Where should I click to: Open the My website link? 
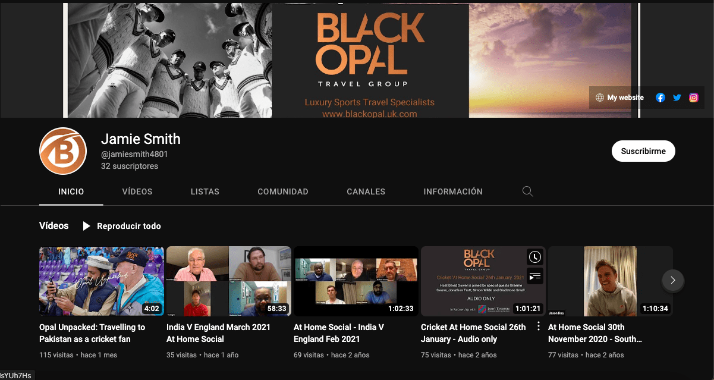(x=625, y=98)
